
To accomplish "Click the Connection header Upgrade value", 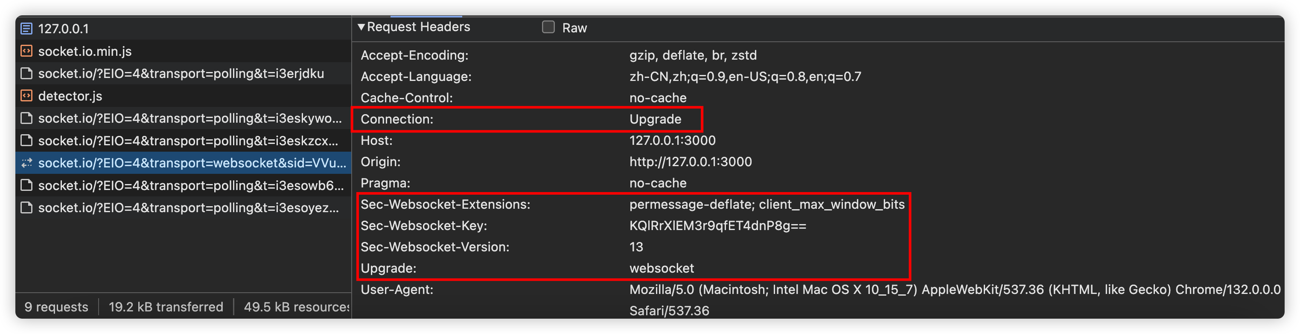I will coord(655,119).
